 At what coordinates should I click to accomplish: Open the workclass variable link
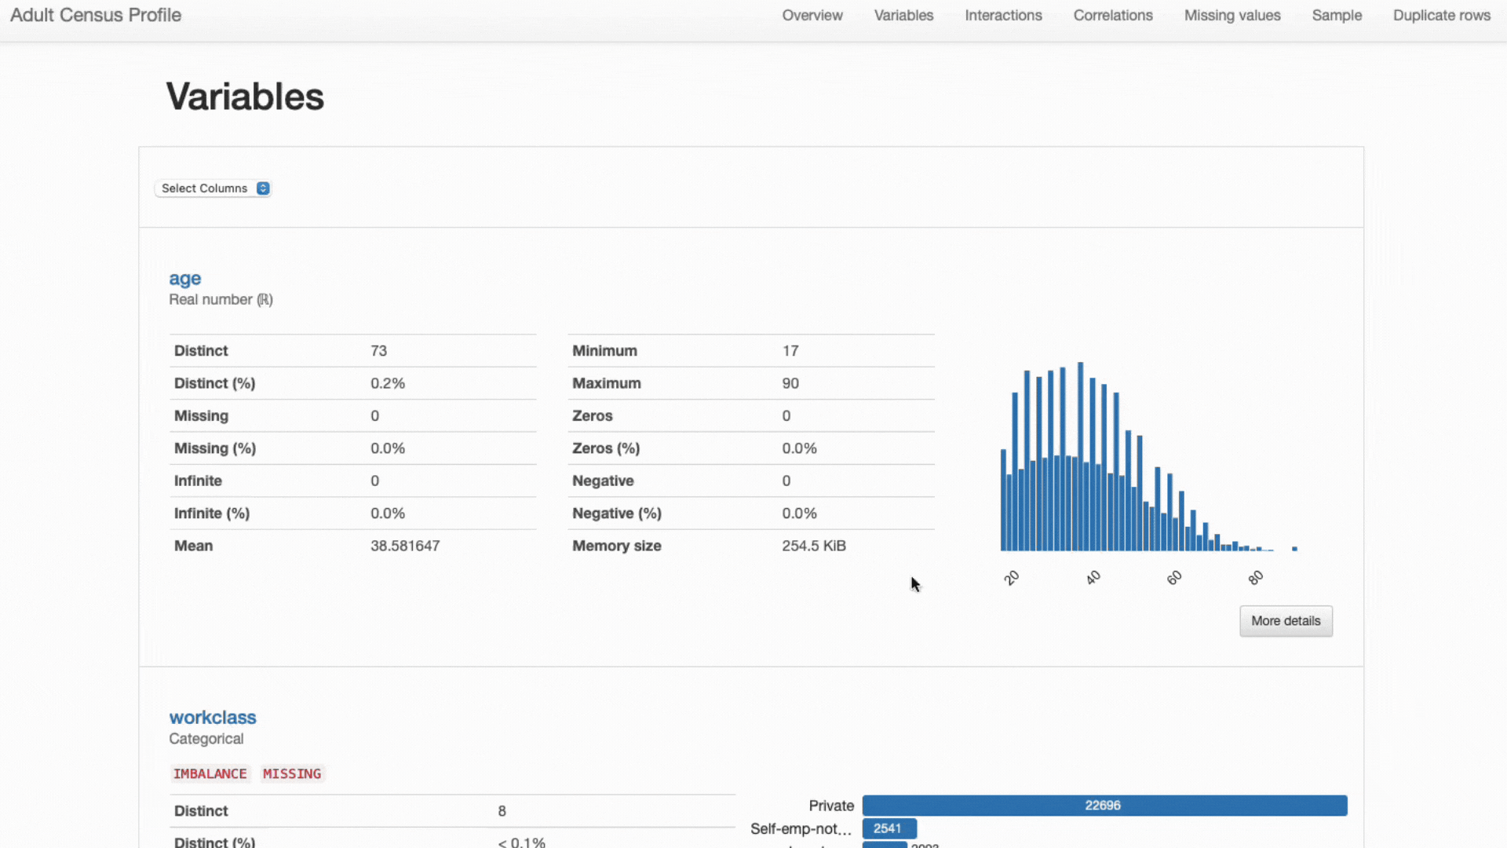(212, 718)
